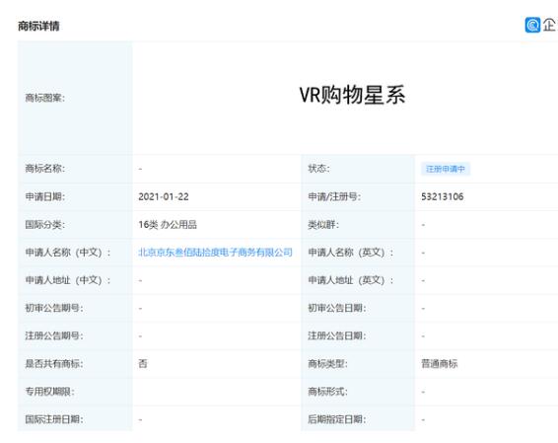This screenshot has height=443, width=558.
Task: Click the 是否共有商标 label
Action: (x=54, y=364)
